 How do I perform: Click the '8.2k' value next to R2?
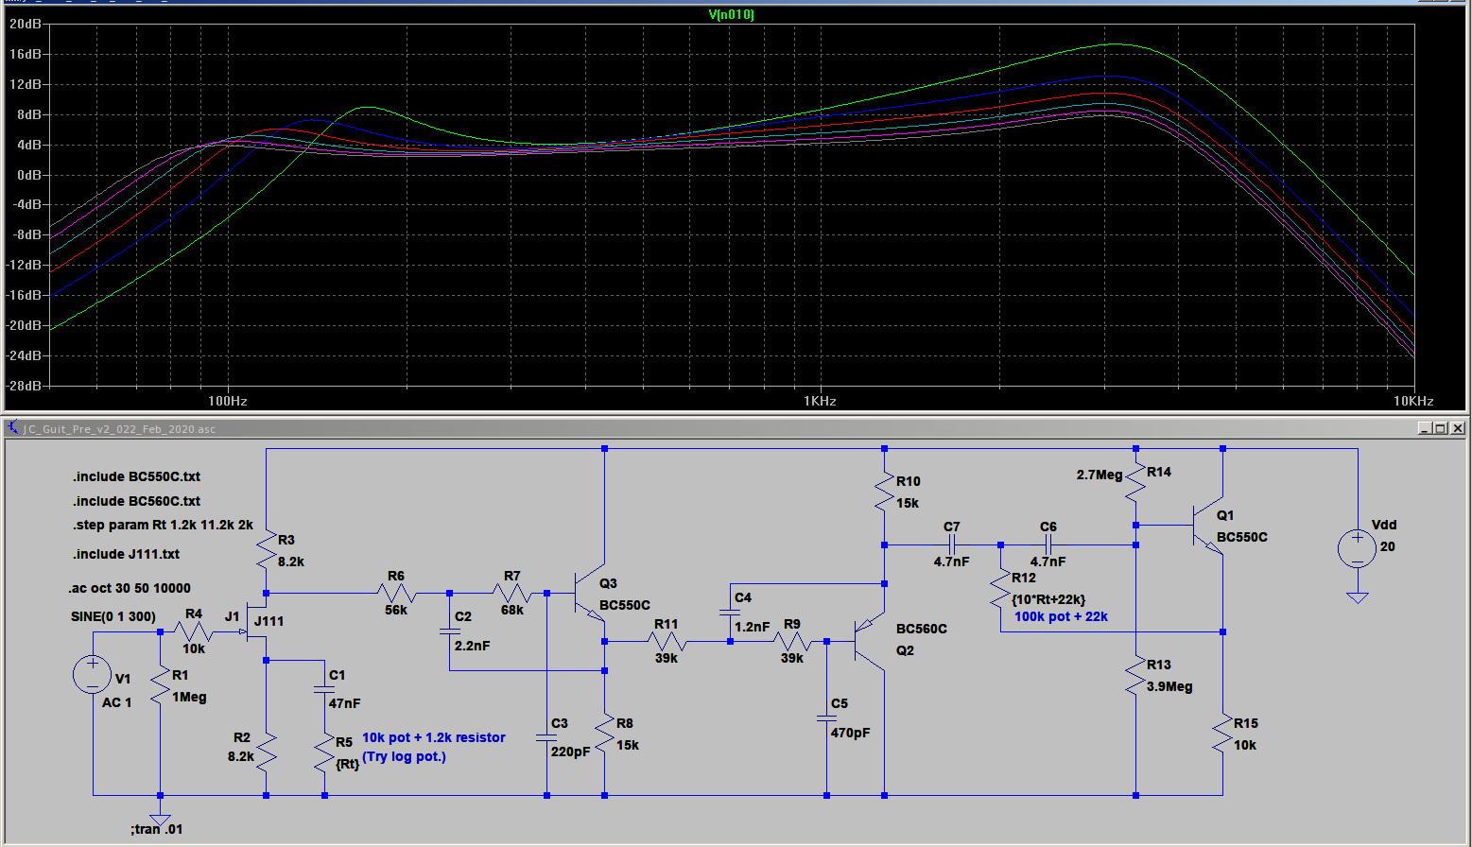pyautogui.click(x=241, y=756)
